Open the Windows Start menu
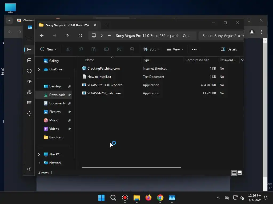Screen dimensions: 273x204 (101, 198)
